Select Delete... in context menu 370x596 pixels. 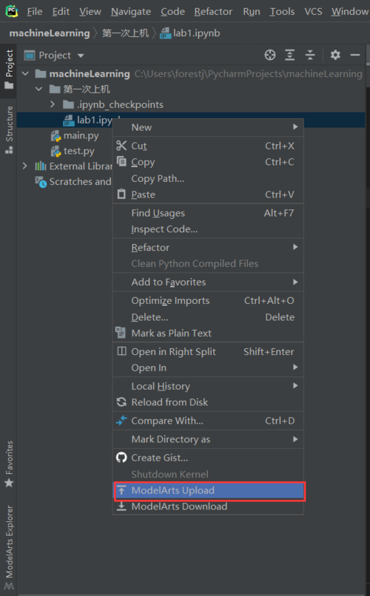coord(208,317)
